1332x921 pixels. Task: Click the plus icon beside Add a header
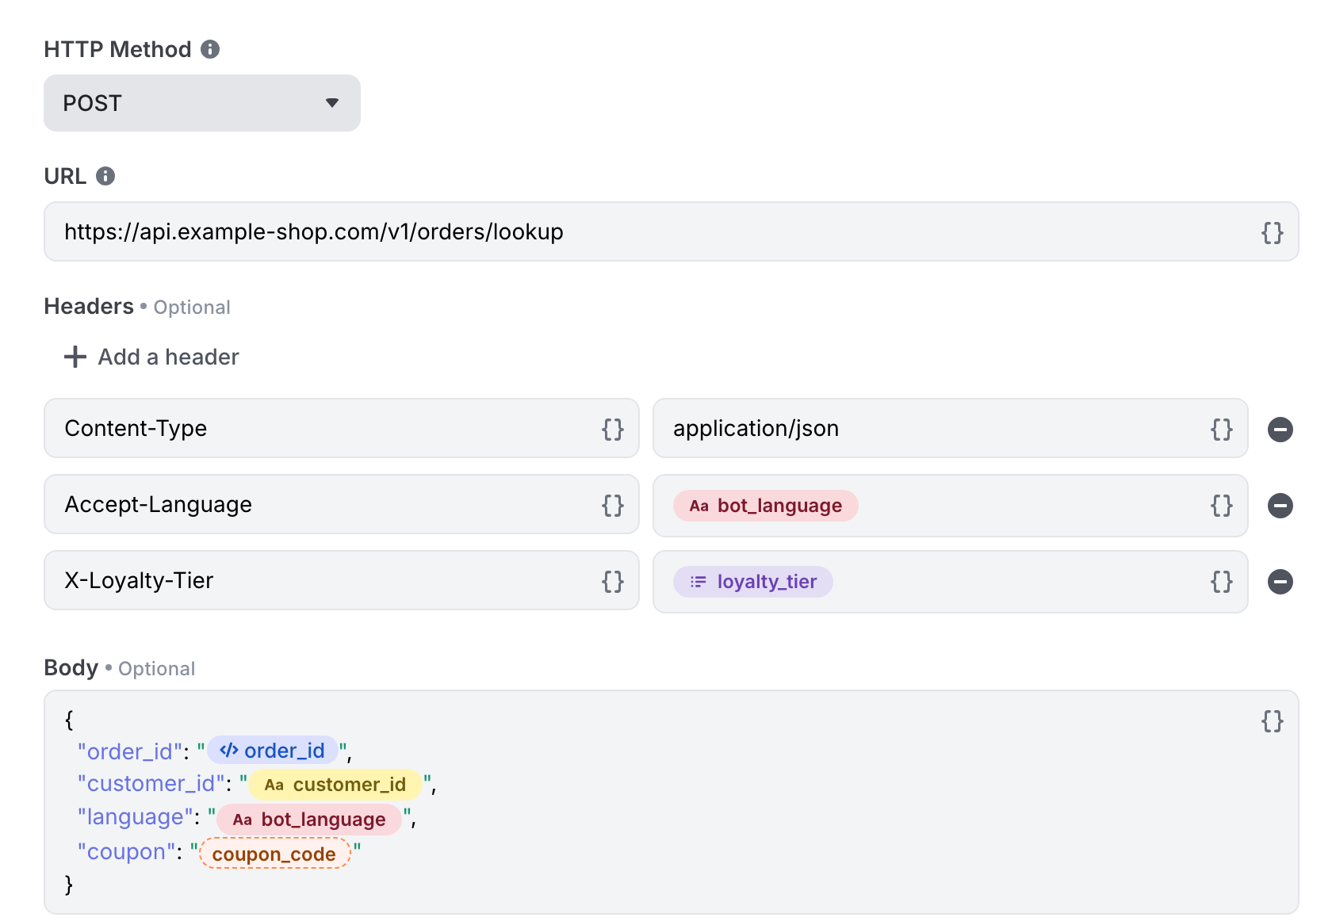pyautogui.click(x=75, y=357)
